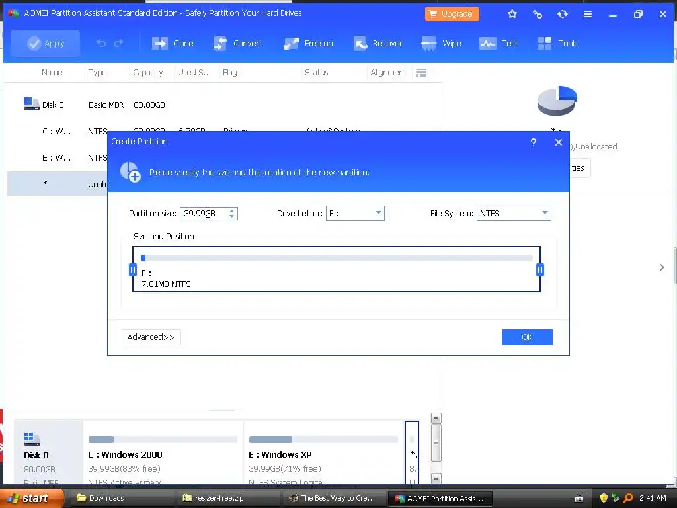This screenshot has width=677, height=508.
Task: Click the left resize handle of partition bar
Action: pos(133,270)
